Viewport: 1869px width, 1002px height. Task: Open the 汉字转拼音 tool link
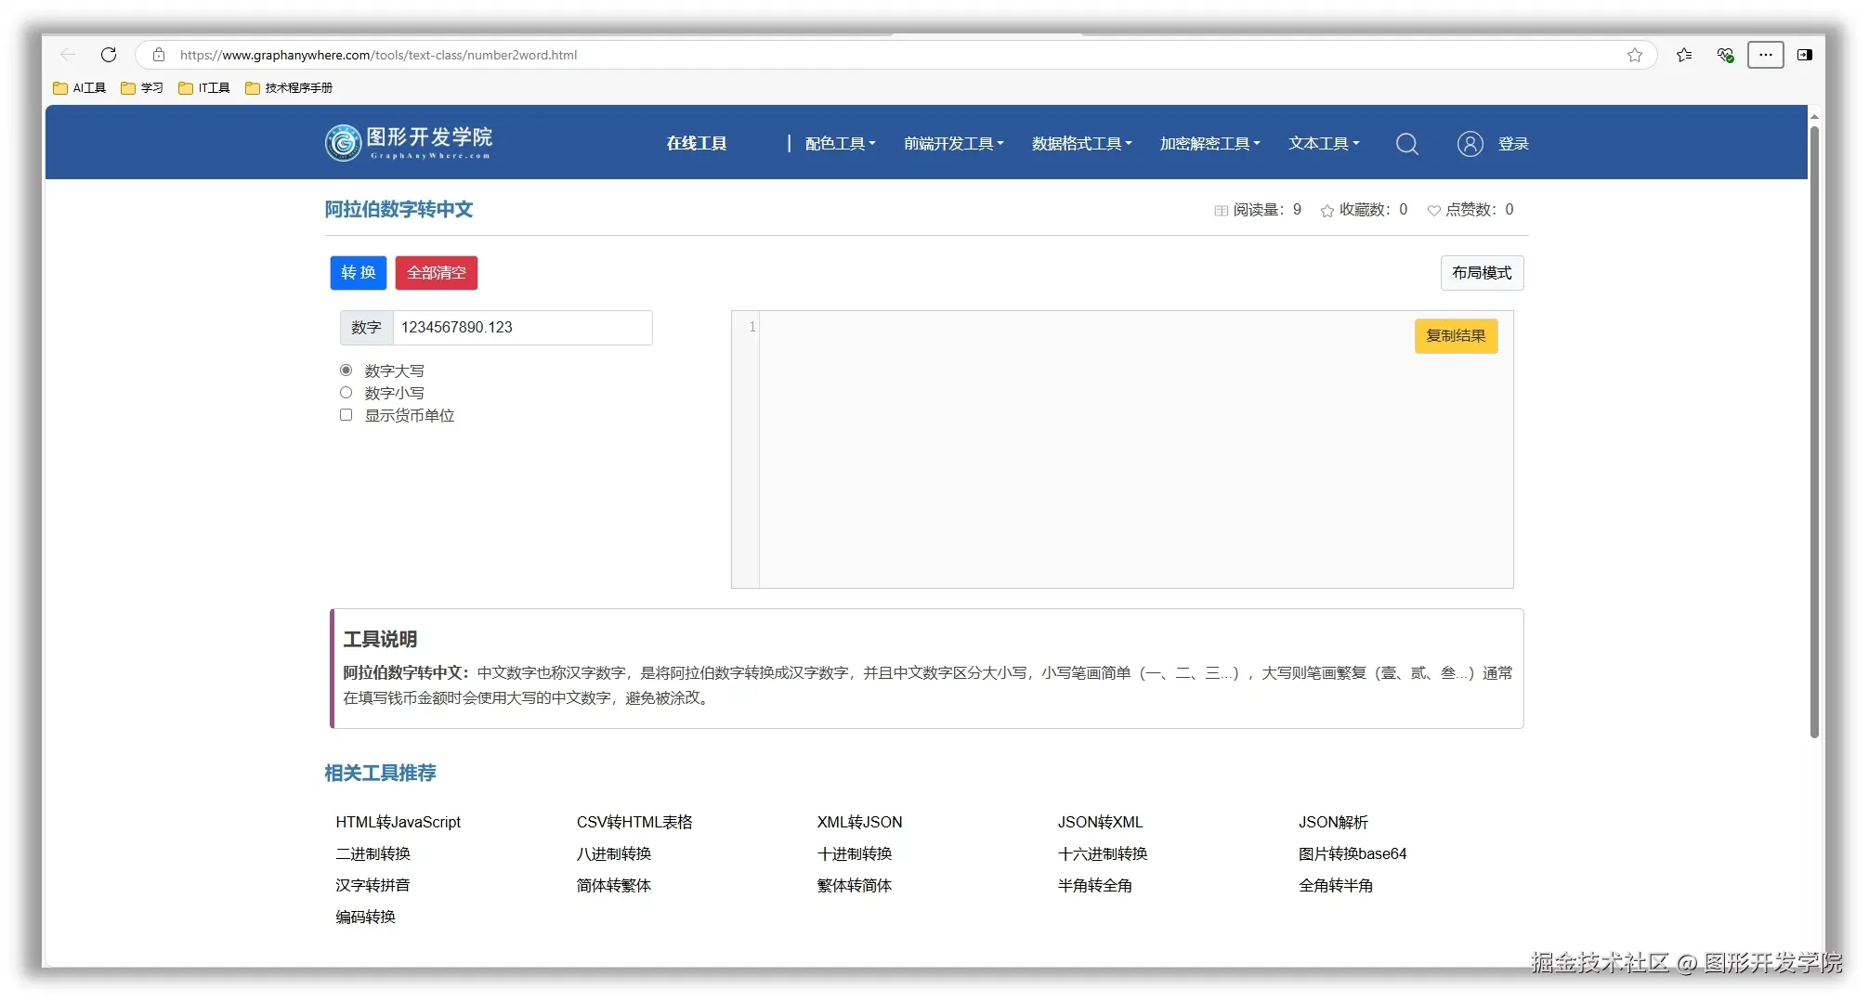372,886
